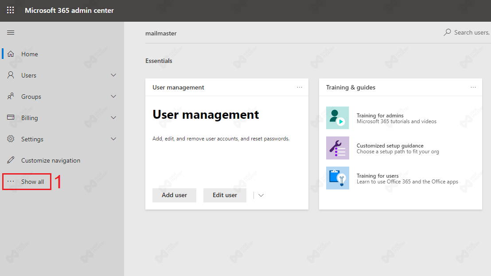Click the Edit user button
The image size is (491, 276).
pyautogui.click(x=225, y=195)
